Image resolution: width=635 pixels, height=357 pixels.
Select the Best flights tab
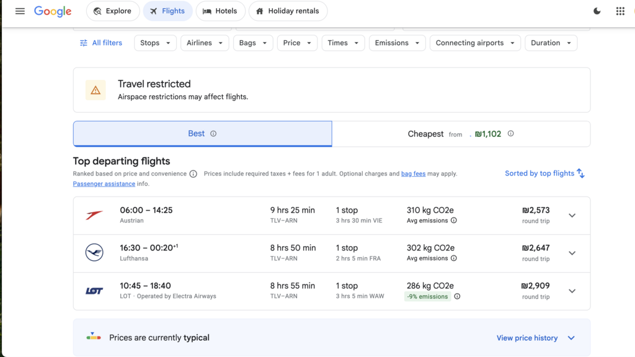coord(203,134)
